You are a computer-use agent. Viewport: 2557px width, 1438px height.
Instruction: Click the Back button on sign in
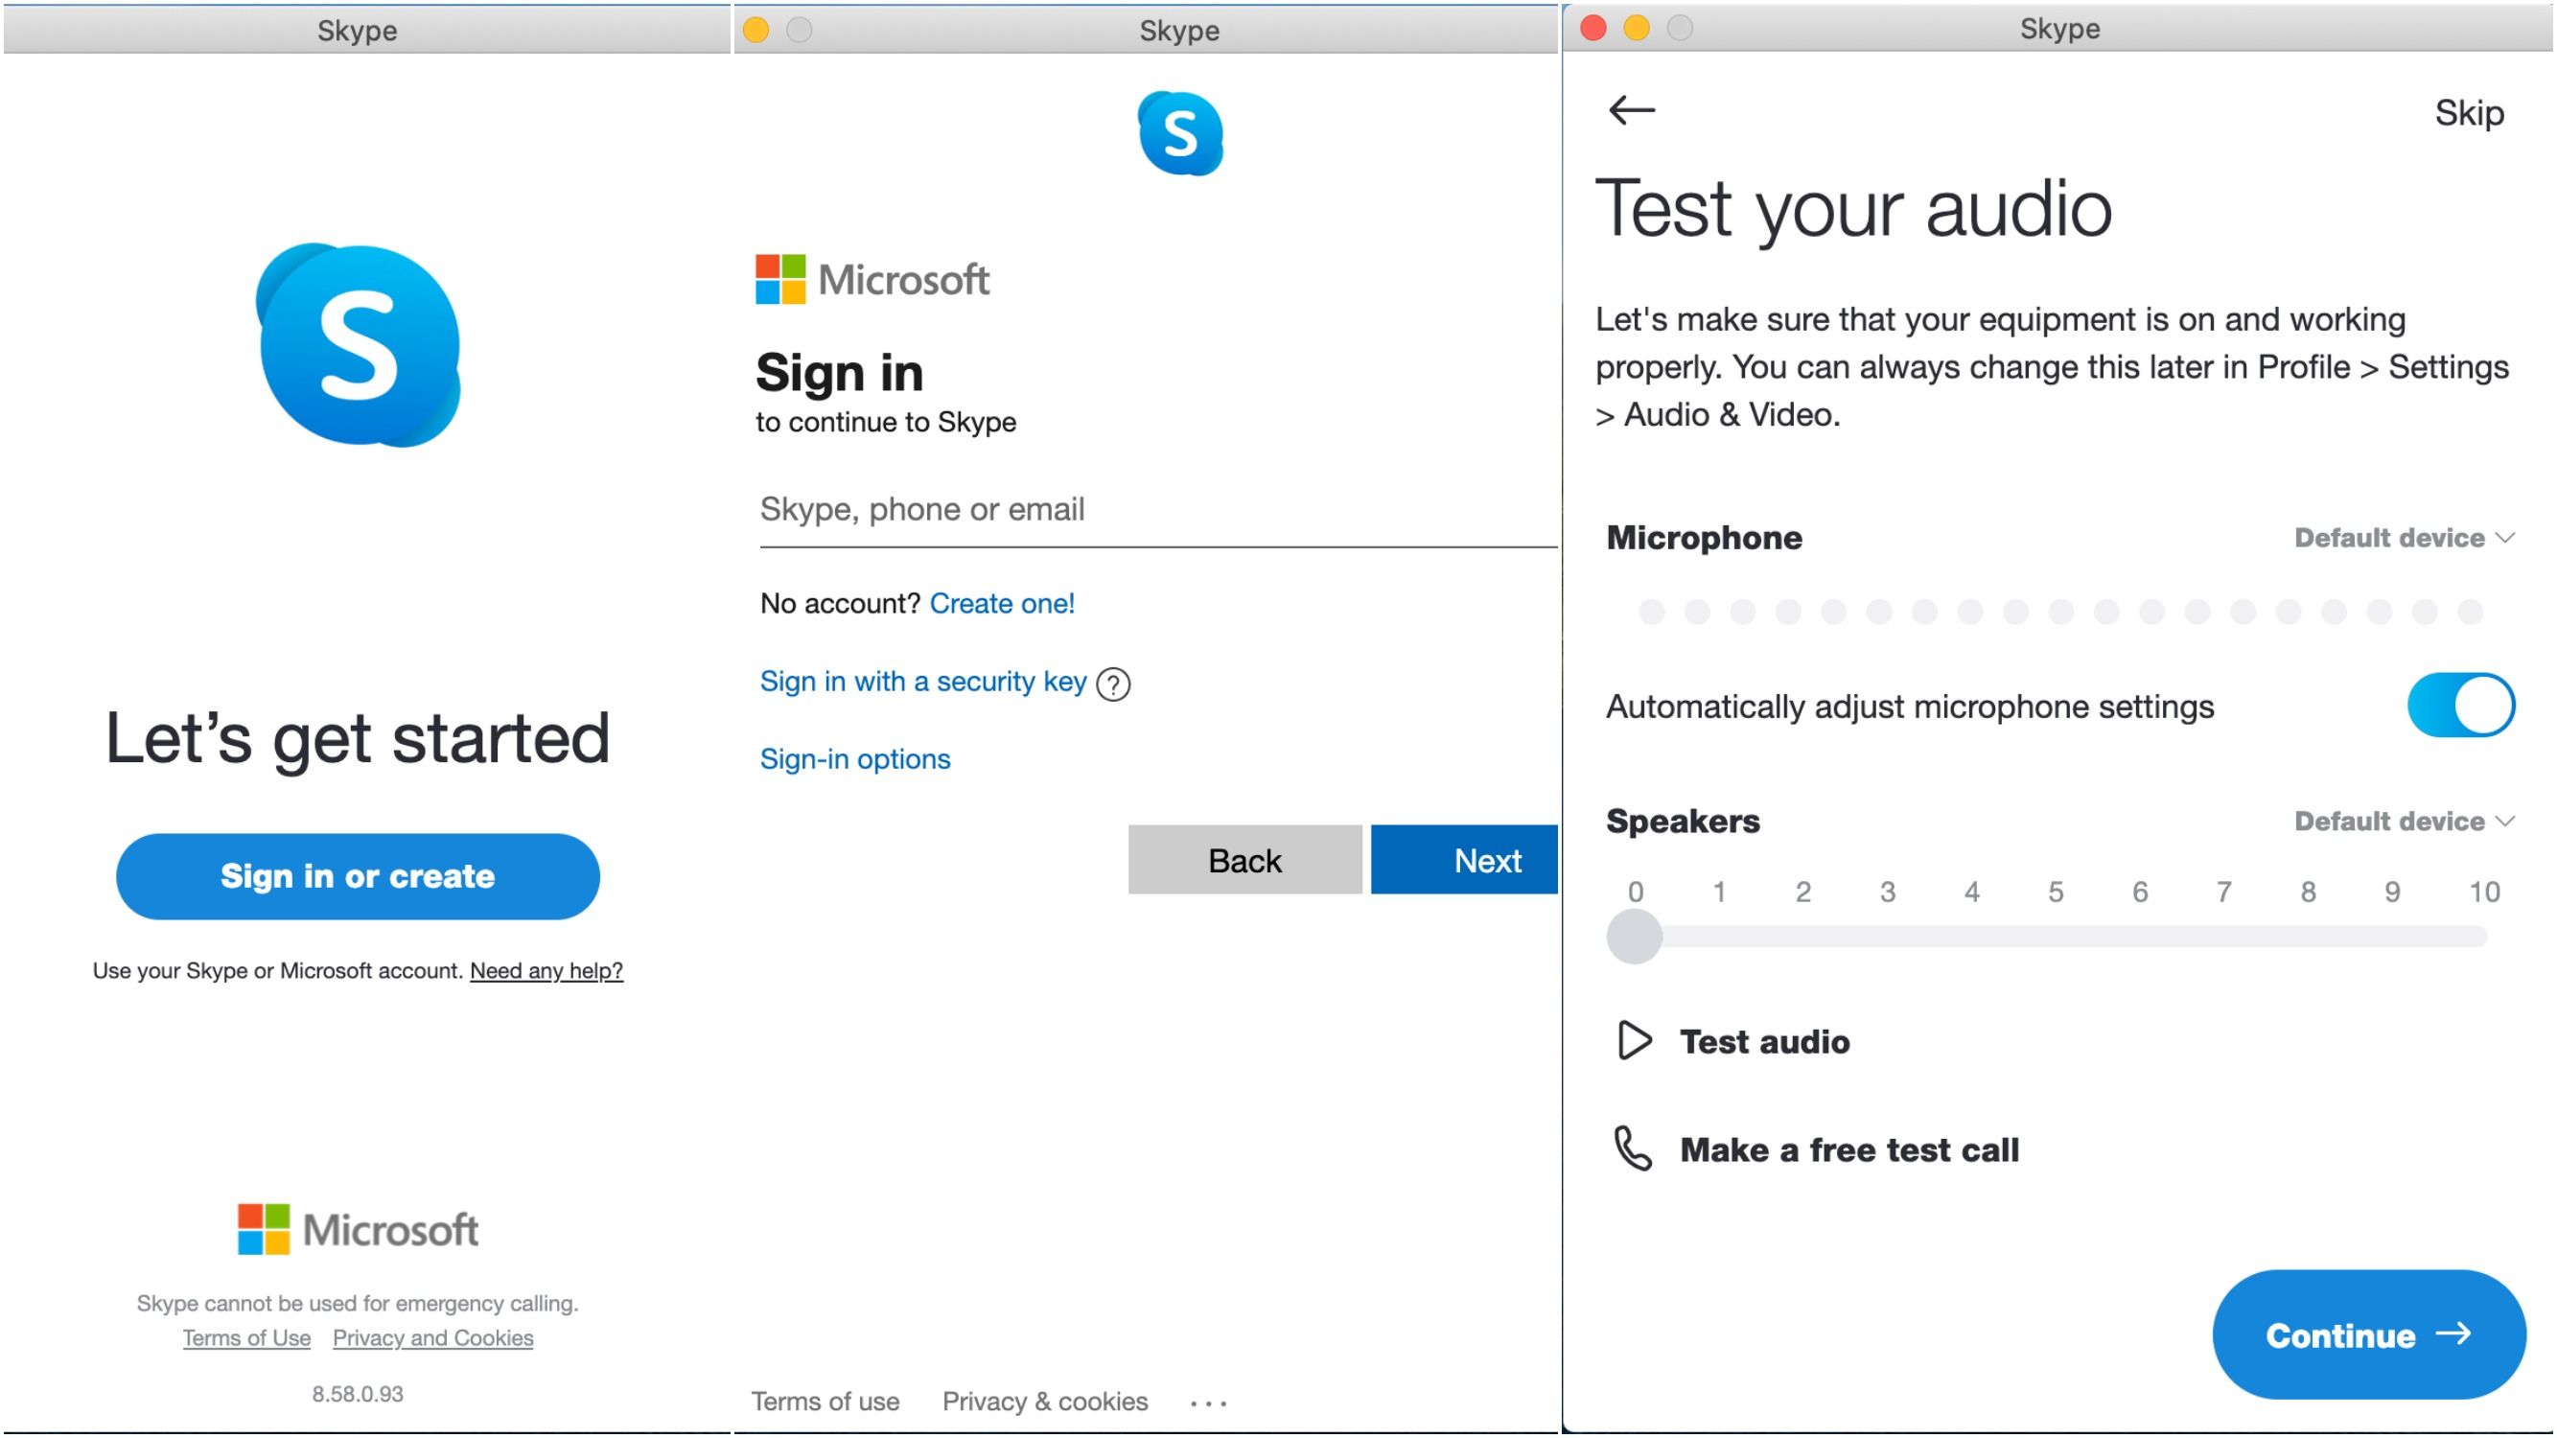(1244, 859)
